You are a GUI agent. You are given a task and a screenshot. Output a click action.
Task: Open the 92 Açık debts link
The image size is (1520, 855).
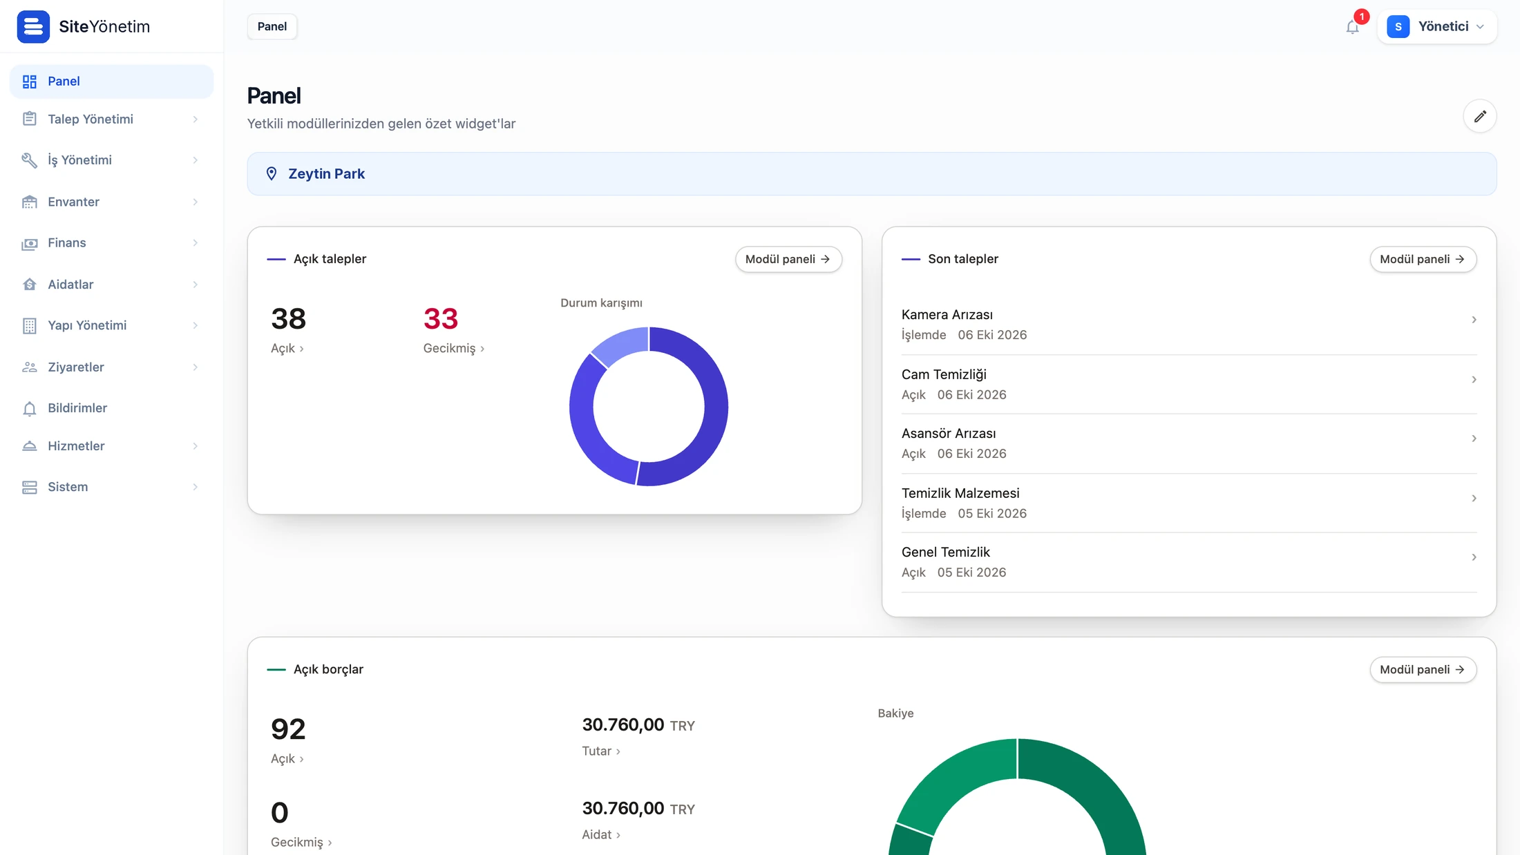tap(288, 740)
